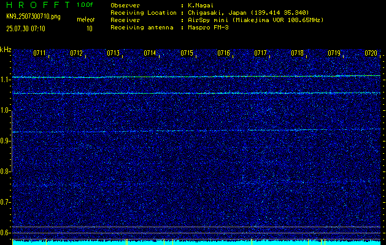
Task: Click the 0711 time marker
Action: (x=39, y=53)
